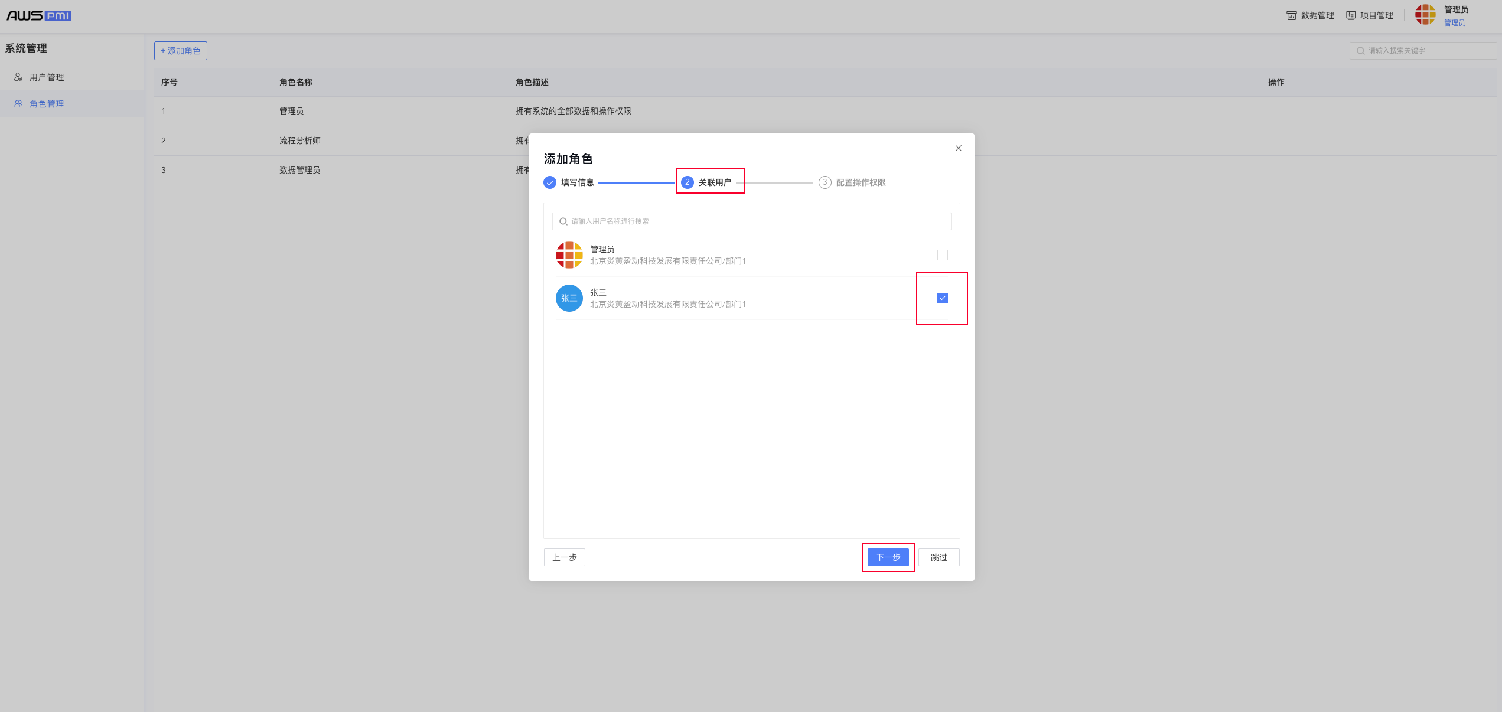
Task: Click the blue 管理员 role link under username
Action: 1454,23
